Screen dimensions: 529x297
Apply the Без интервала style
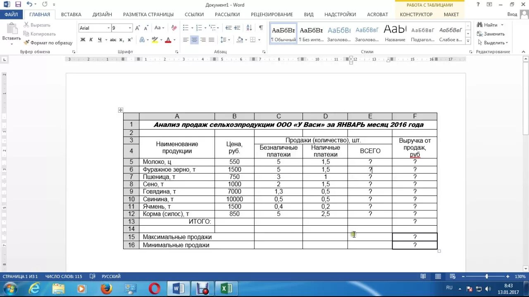(x=311, y=33)
